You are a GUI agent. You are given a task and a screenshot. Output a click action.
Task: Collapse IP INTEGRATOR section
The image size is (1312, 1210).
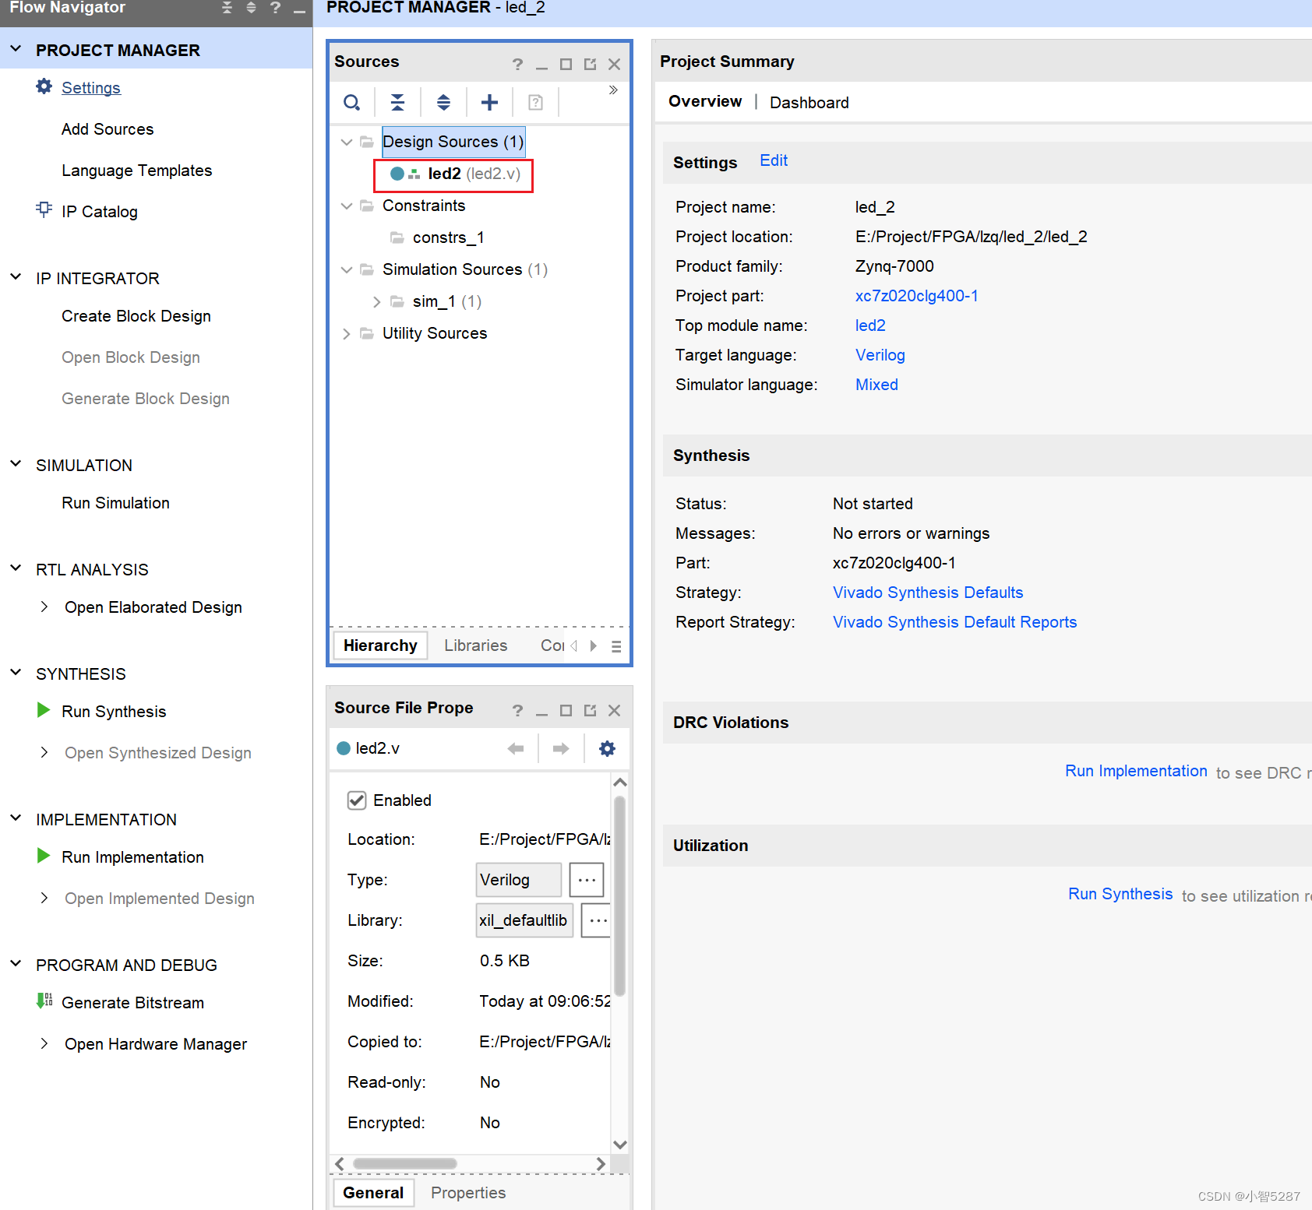pos(16,277)
